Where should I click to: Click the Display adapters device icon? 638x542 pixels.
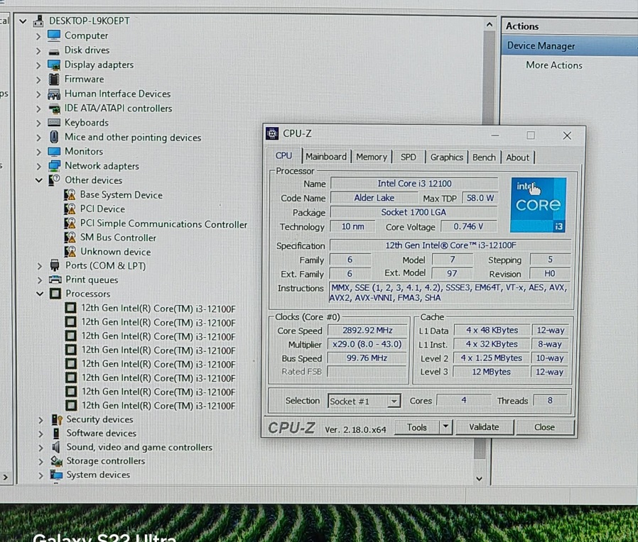[54, 65]
